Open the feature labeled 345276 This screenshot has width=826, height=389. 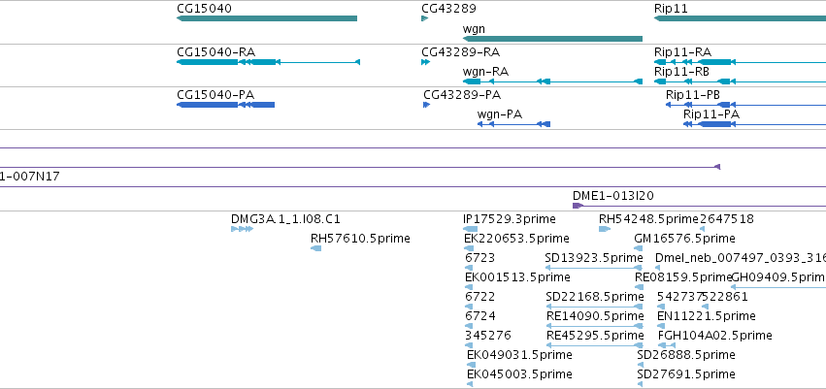pos(469,346)
